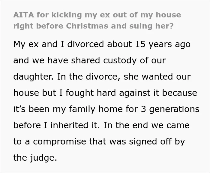Click 'In the divorce,' sentence start

[88, 77]
